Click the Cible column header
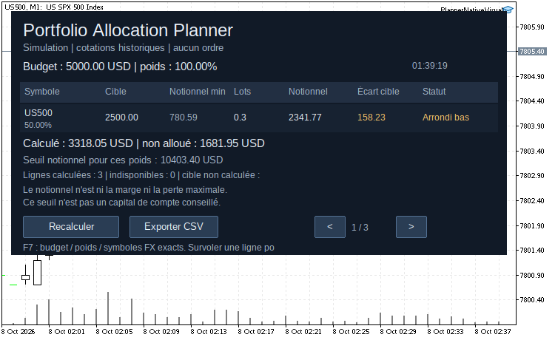 pyautogui.click(x=115, y=92)
